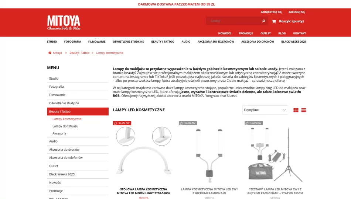Select Akcesoria do telefonów in sidebar
The image size is (351, 199).
pyautogui.click(x=78, y=158)
